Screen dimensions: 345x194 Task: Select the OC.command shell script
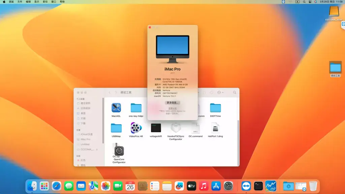point(195,128)
